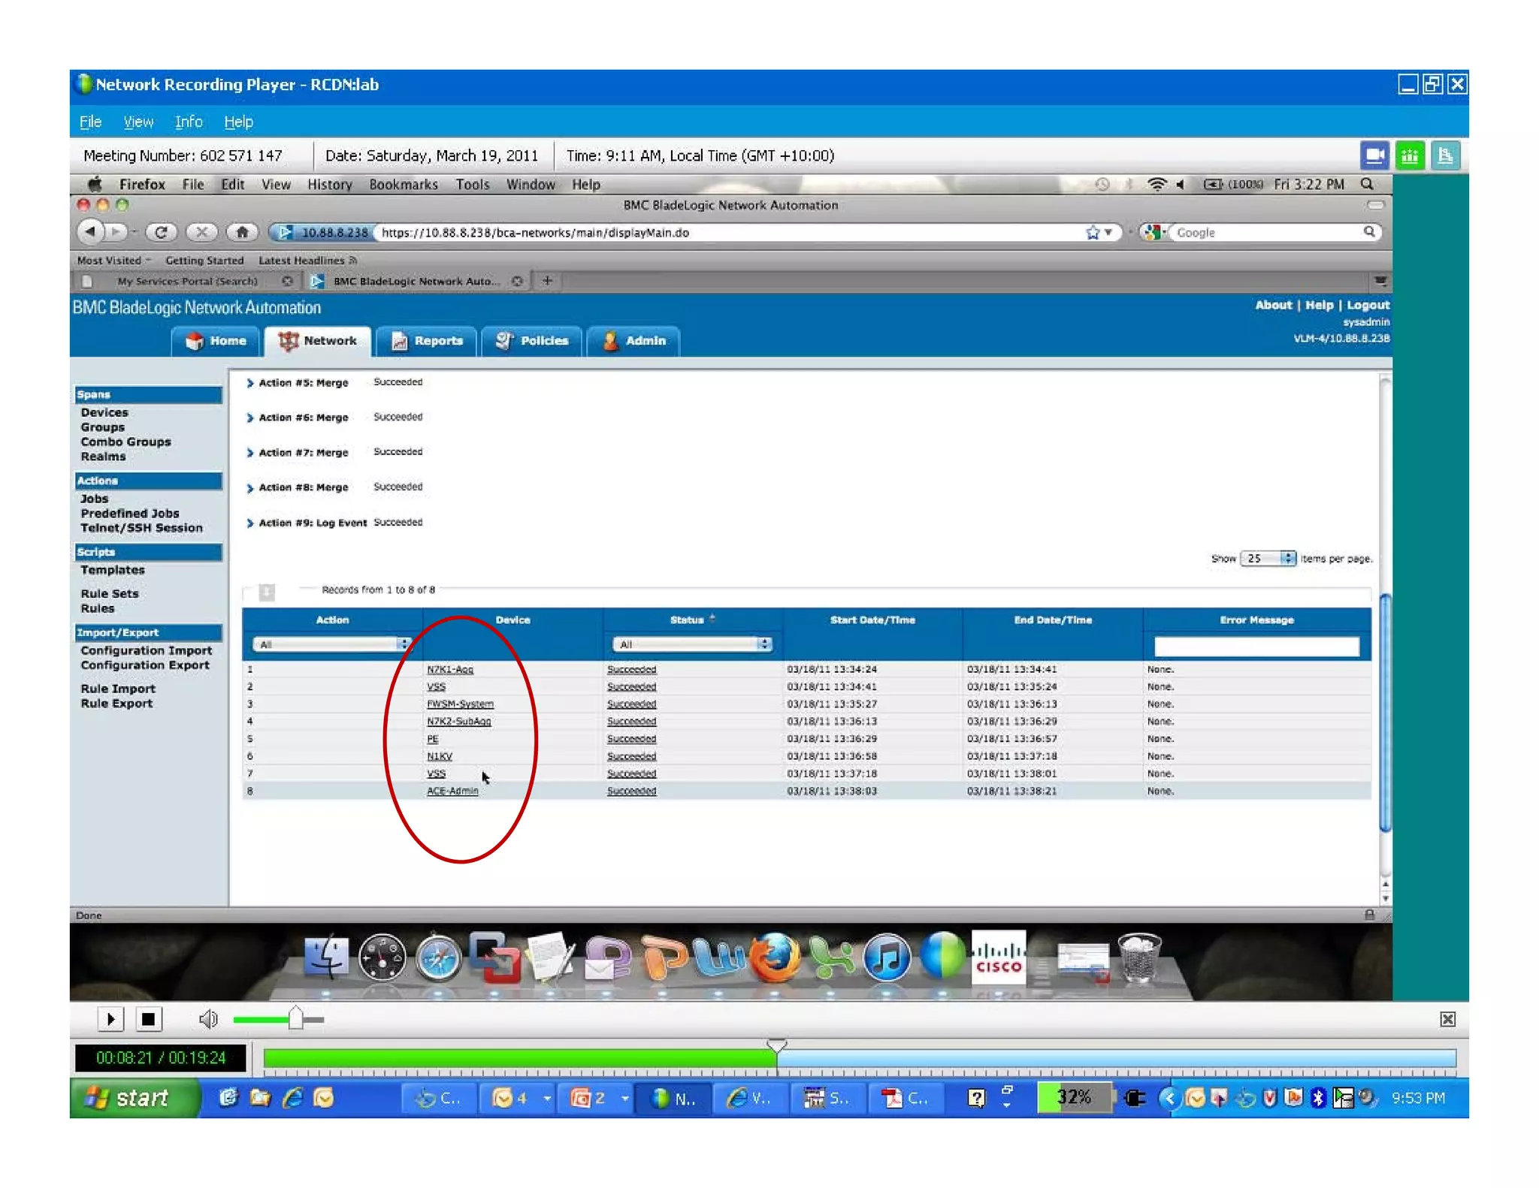Click the vertical scrollbar of job page
Screen dimensions: 1539x1188
click(x=1385, y=713)
